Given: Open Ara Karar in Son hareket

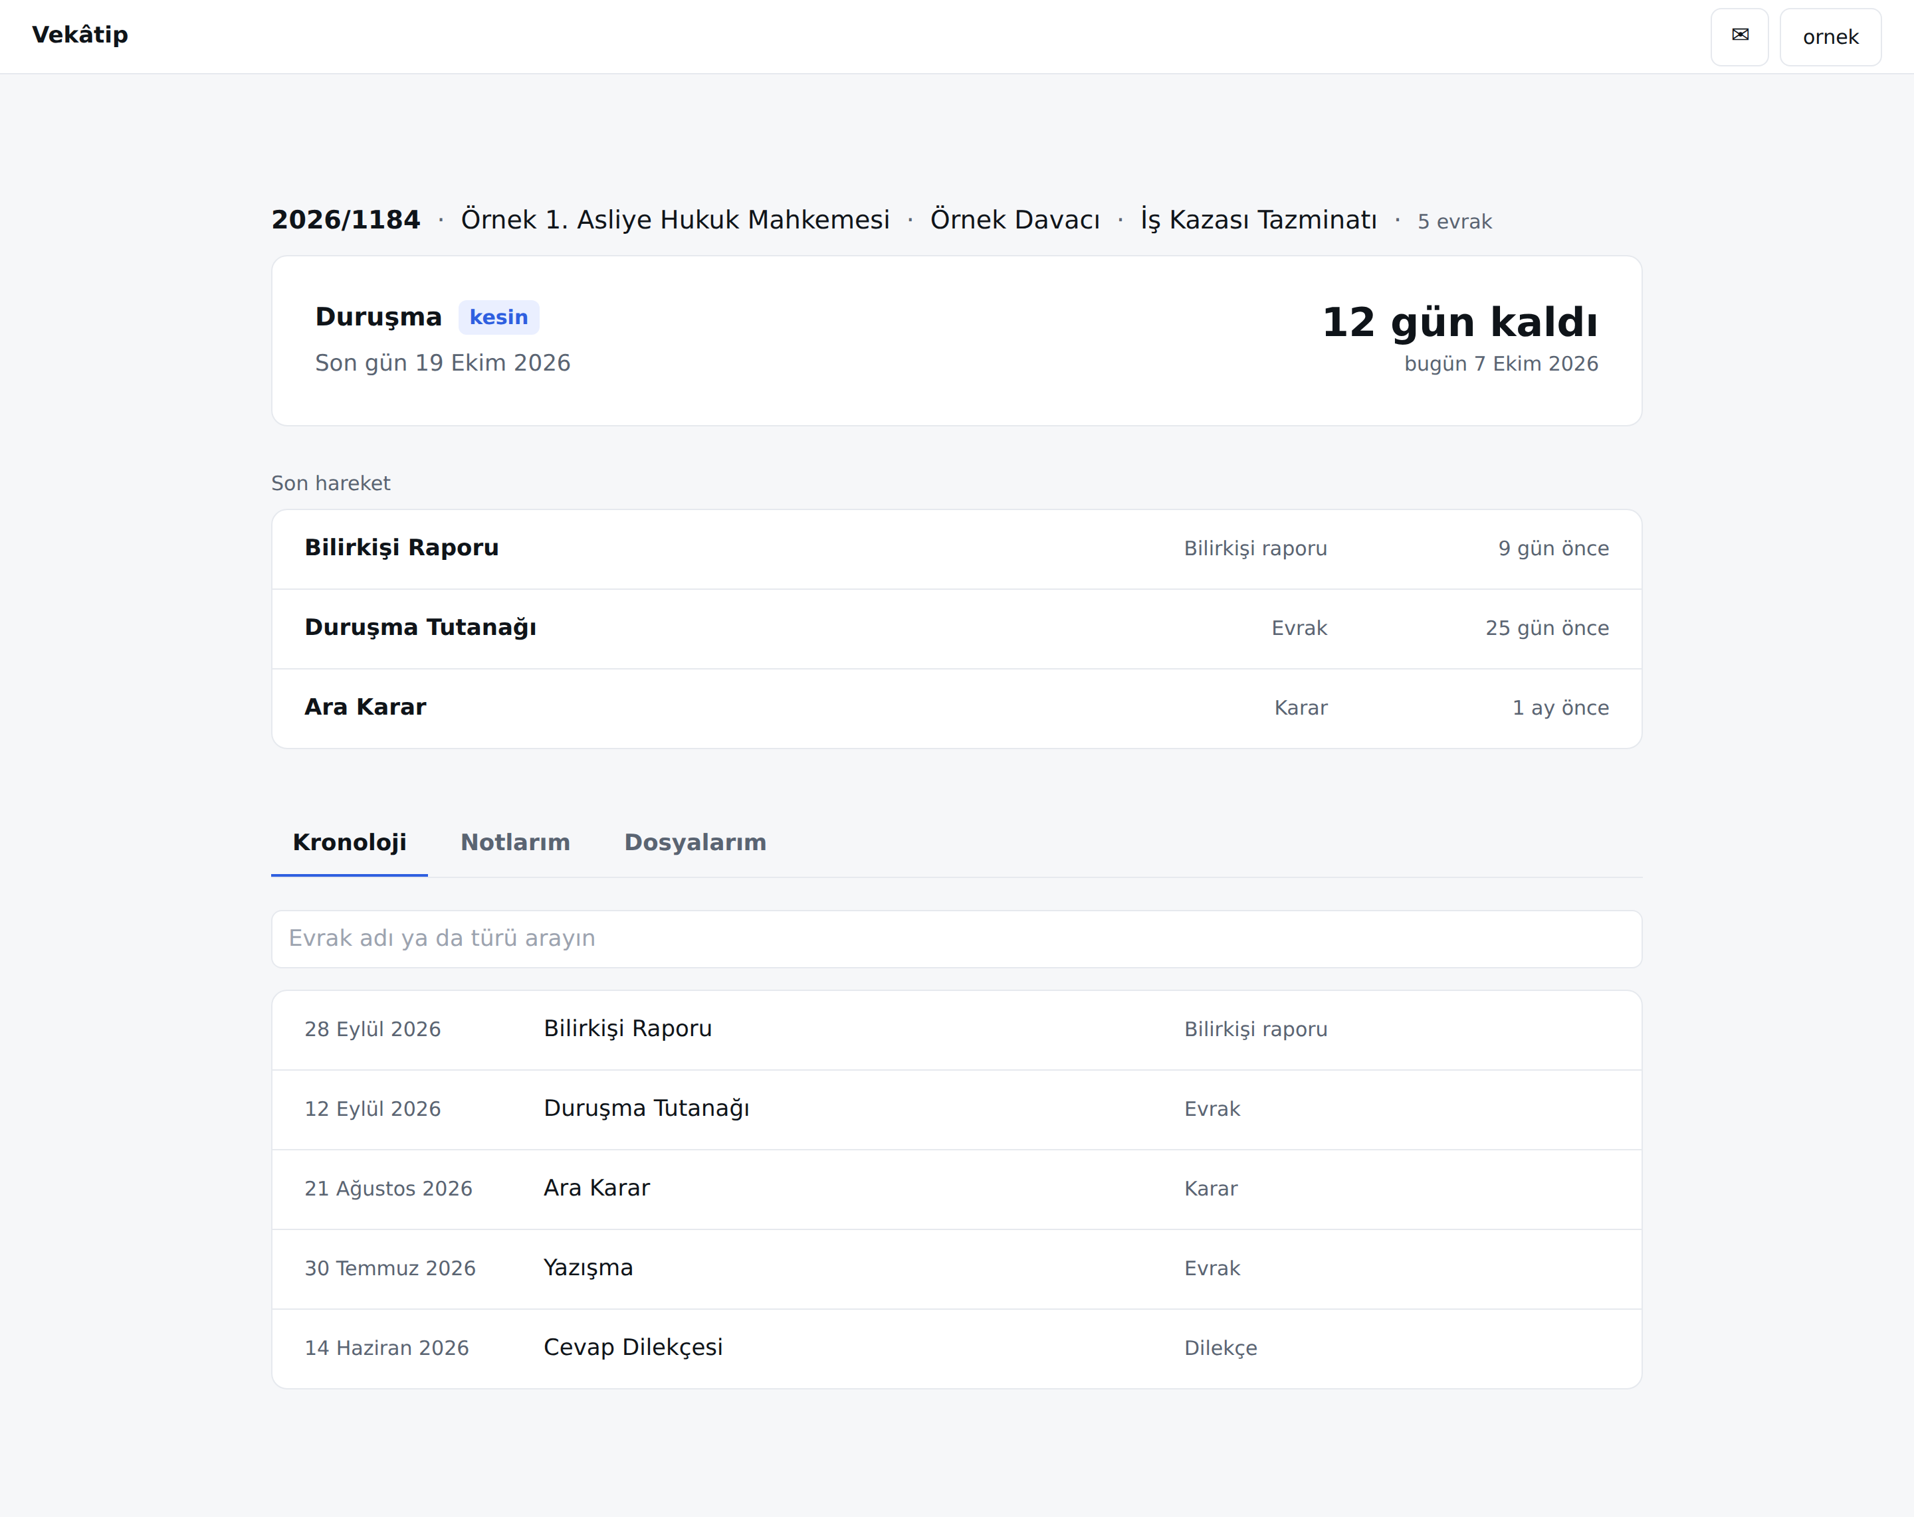Looking at the screenshot, I should pyautogui.click(x=956, y=708).
